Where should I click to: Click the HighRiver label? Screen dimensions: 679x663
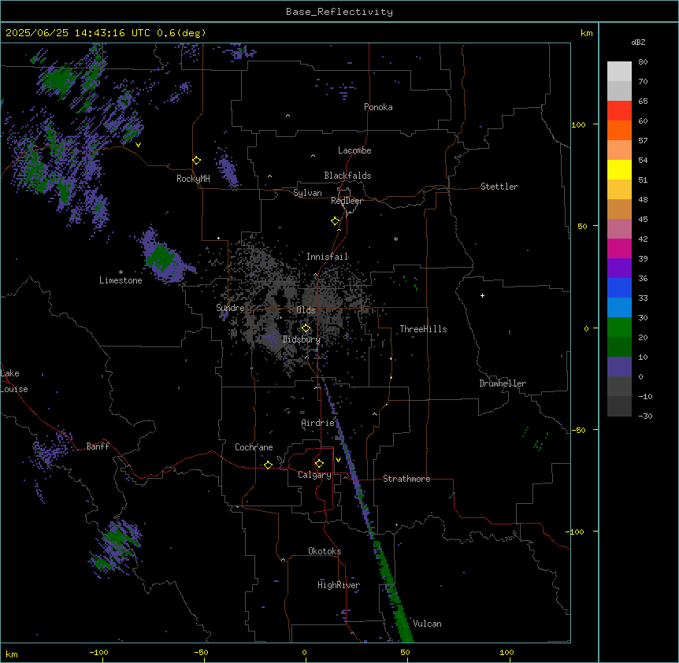[x=339, y=585]
